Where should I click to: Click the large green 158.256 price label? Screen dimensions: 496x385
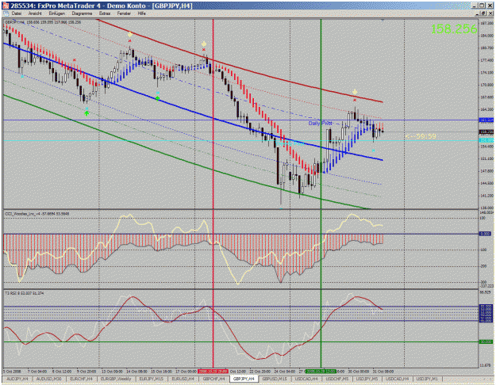coord(454,29)
